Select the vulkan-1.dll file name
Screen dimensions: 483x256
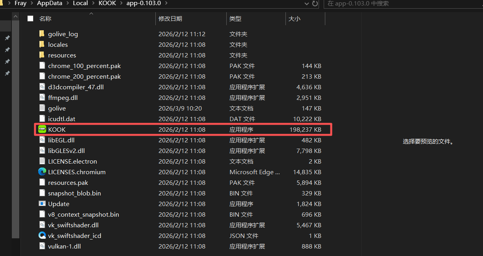(x=64, y=246)
